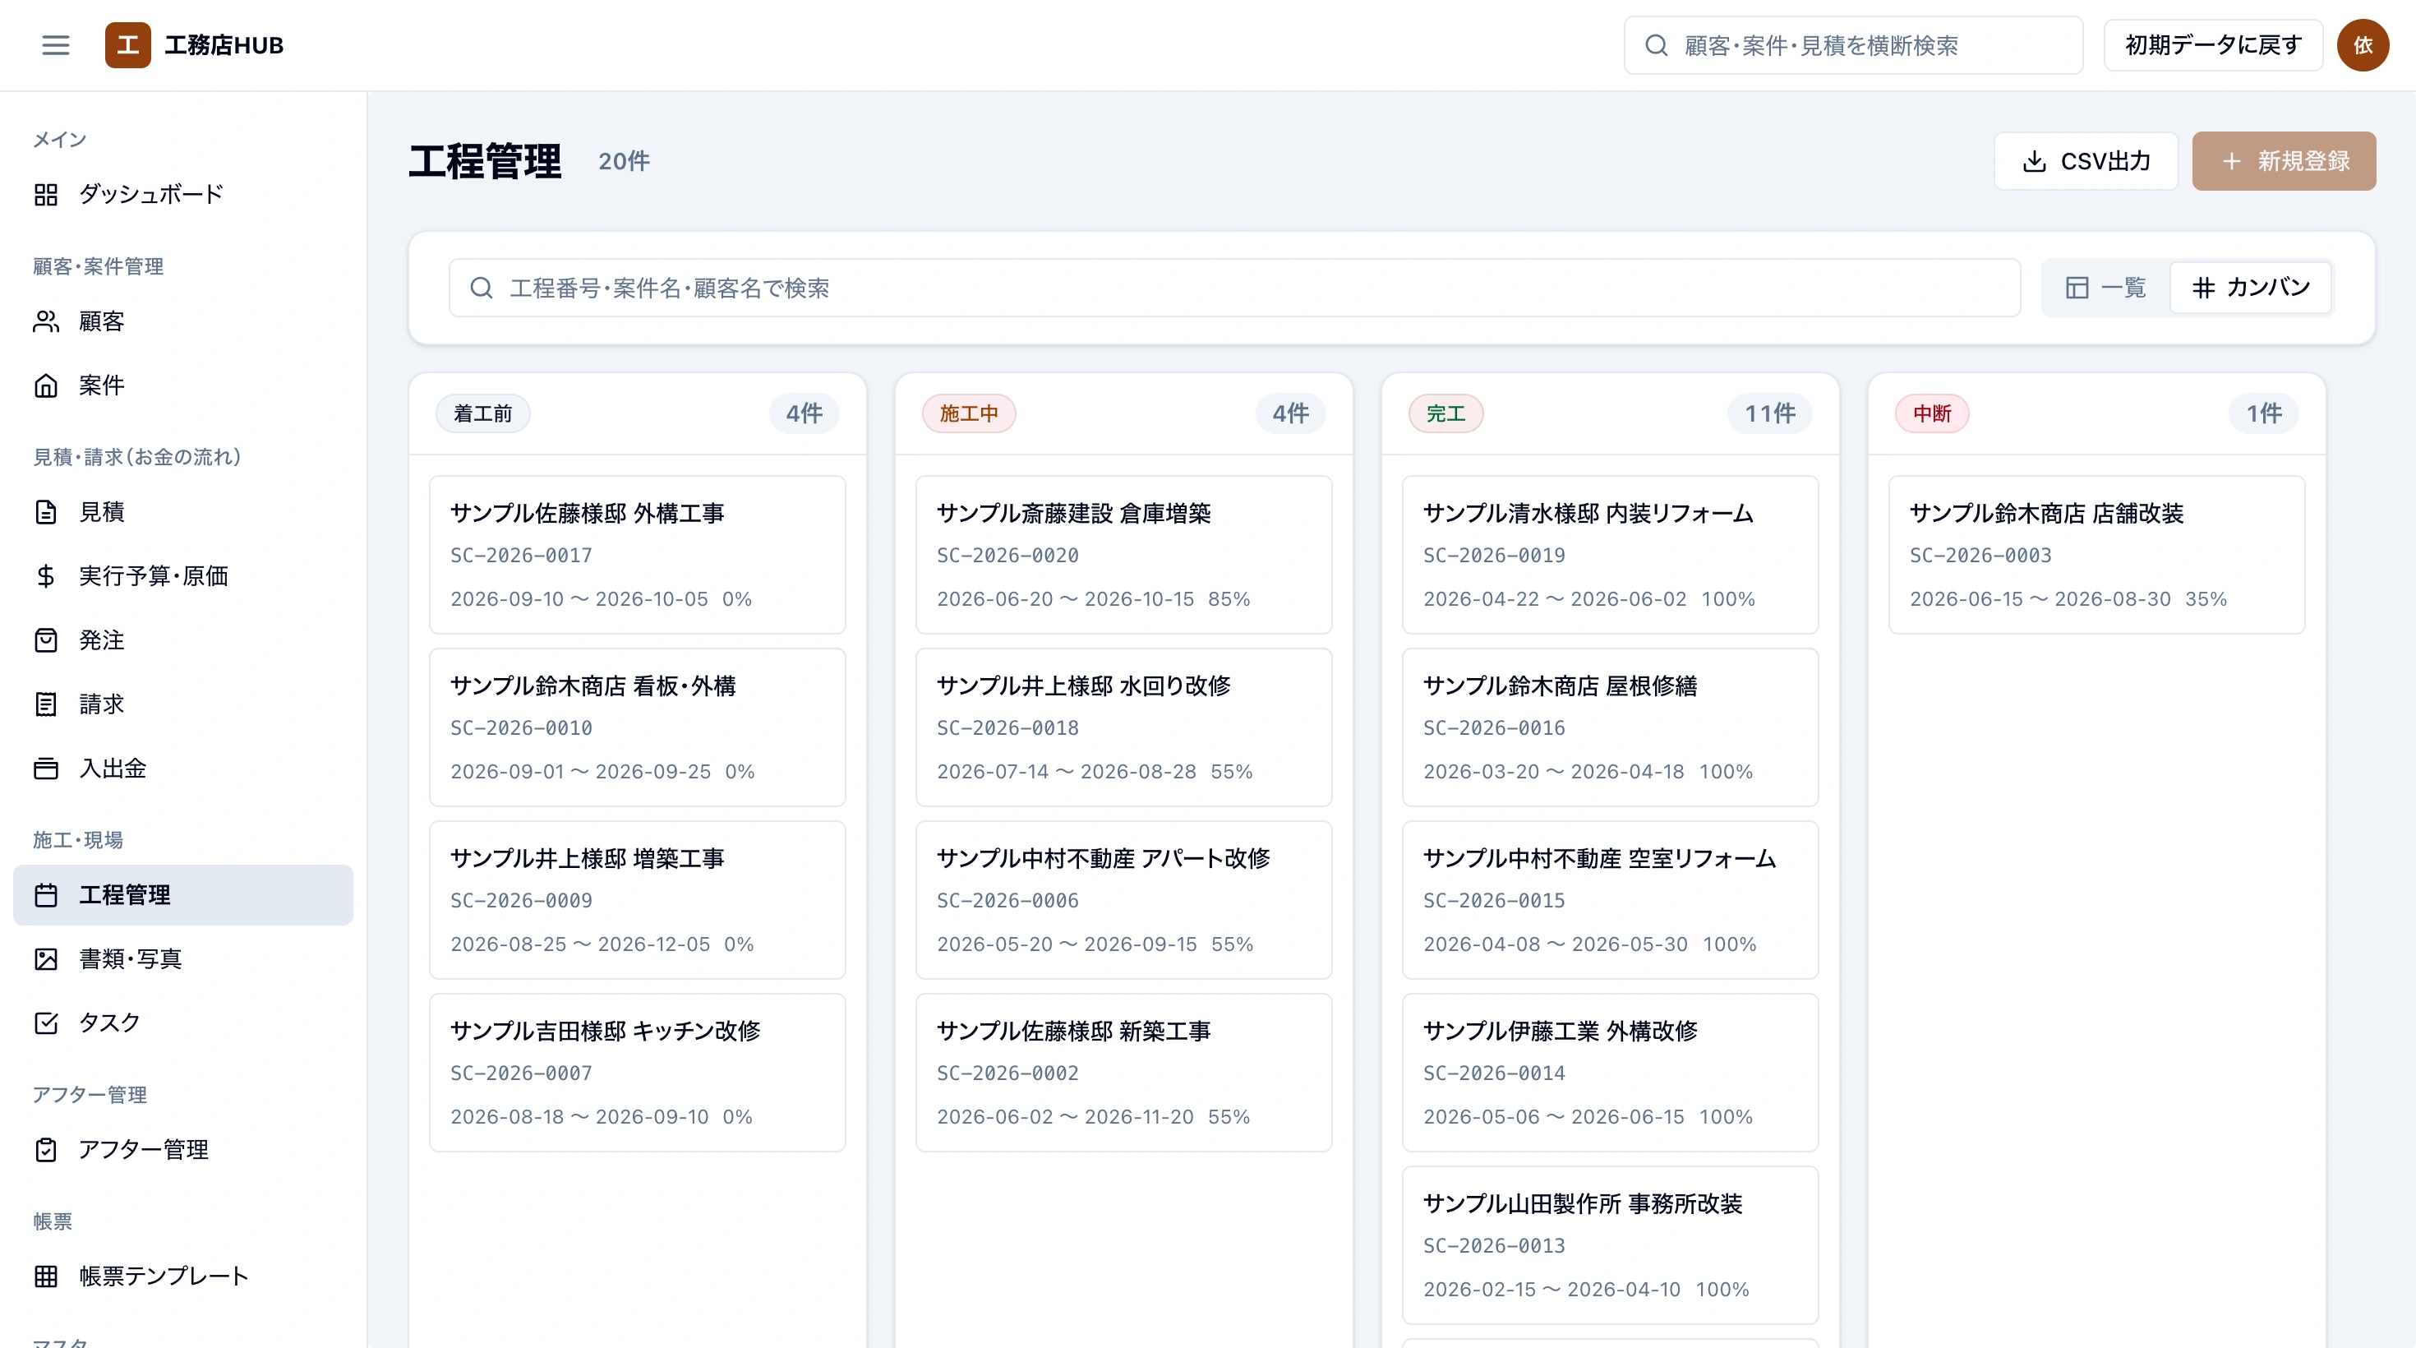Viewport: 2416px width, 1348px height.
Task: Open card サンプル佐藤様邸 新築工事
Action: [1123, 1073]
